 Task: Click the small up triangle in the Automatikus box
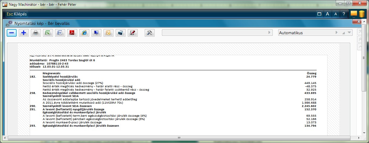[x=344, y=33]
